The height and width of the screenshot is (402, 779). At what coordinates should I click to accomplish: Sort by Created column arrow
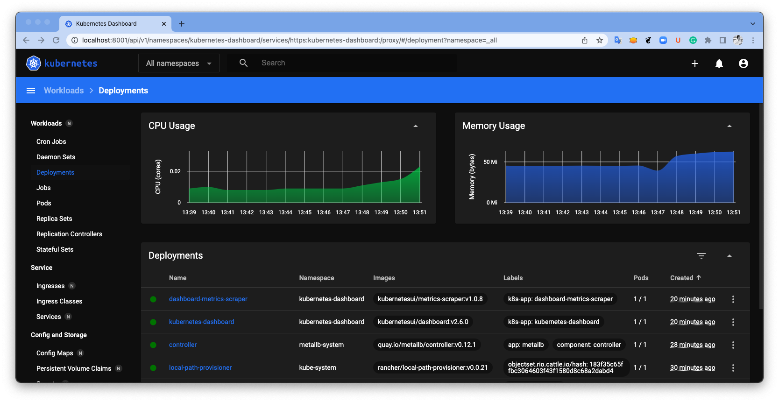tap(699, 278)
